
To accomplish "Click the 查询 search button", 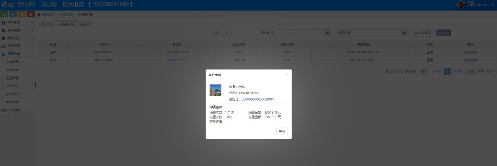I will [444, 33].
